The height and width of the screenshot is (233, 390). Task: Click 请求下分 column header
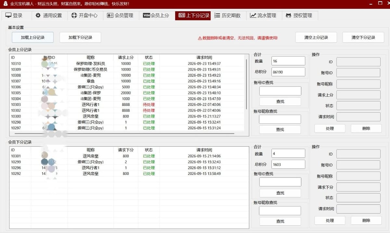point(126,150)
